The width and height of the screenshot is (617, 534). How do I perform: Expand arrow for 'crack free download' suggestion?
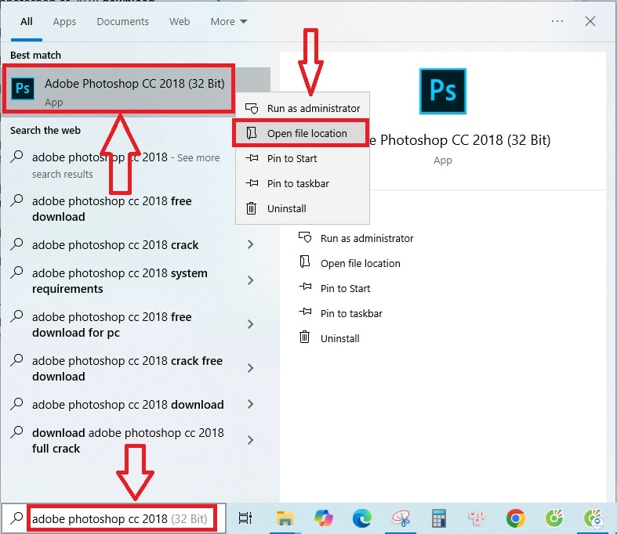(x=250, y=368)
